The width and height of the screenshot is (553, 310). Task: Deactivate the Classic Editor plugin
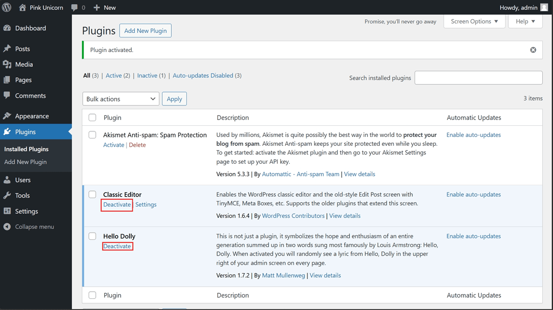[x=116, y=204]
